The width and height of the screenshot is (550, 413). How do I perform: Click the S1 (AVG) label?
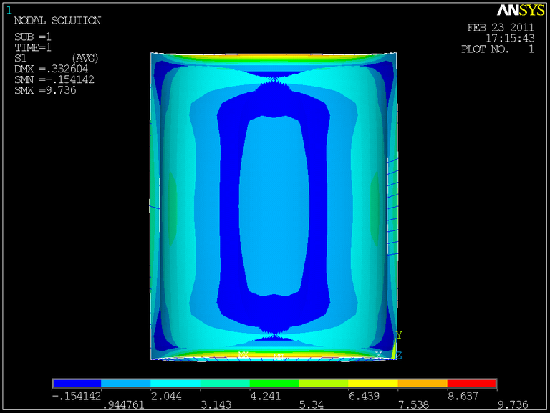point(57,58)
